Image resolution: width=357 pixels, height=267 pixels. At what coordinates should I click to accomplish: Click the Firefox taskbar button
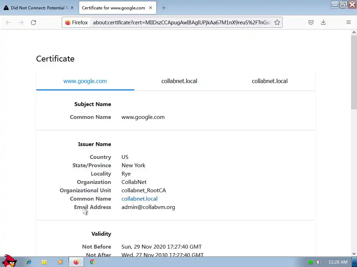pos(76,262)
